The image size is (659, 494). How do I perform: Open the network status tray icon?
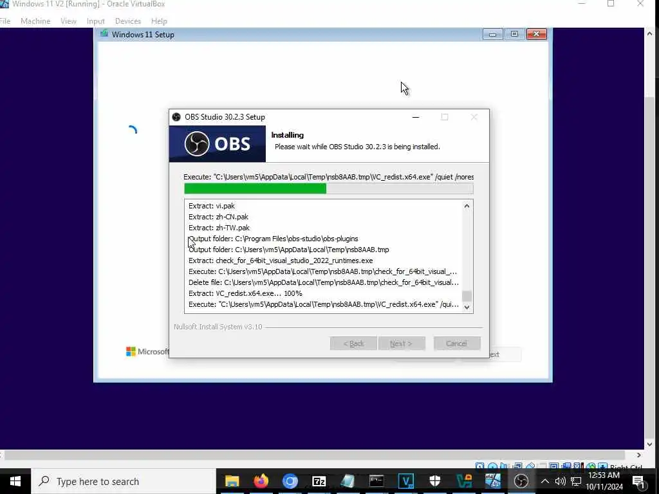576,481
